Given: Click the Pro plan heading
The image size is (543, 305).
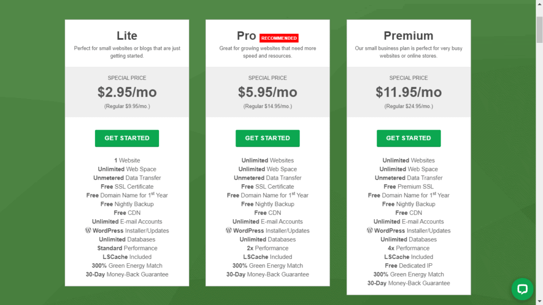Looking at the screenshot, I should coord(247,35).
